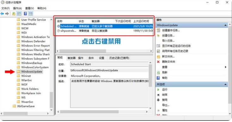The image size is (232, 122).
Task: Open the 文件(F) menu
Action: [5, 8]
